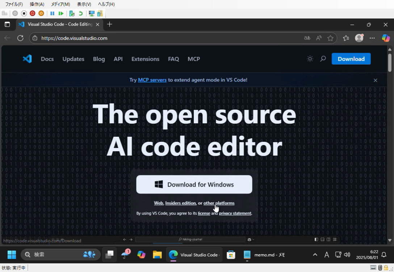This screenshot has width=394, height=272.
Task: Open the 操作(A) menu
Action: (37, 4)
